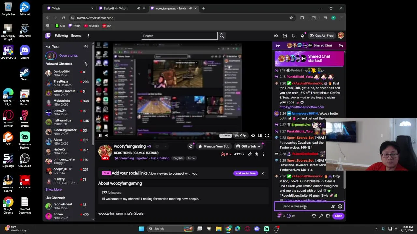The height and width of the screenshot is (234, 417).
Task: Sort followed channels list
Action: click(x=86, y=64)
